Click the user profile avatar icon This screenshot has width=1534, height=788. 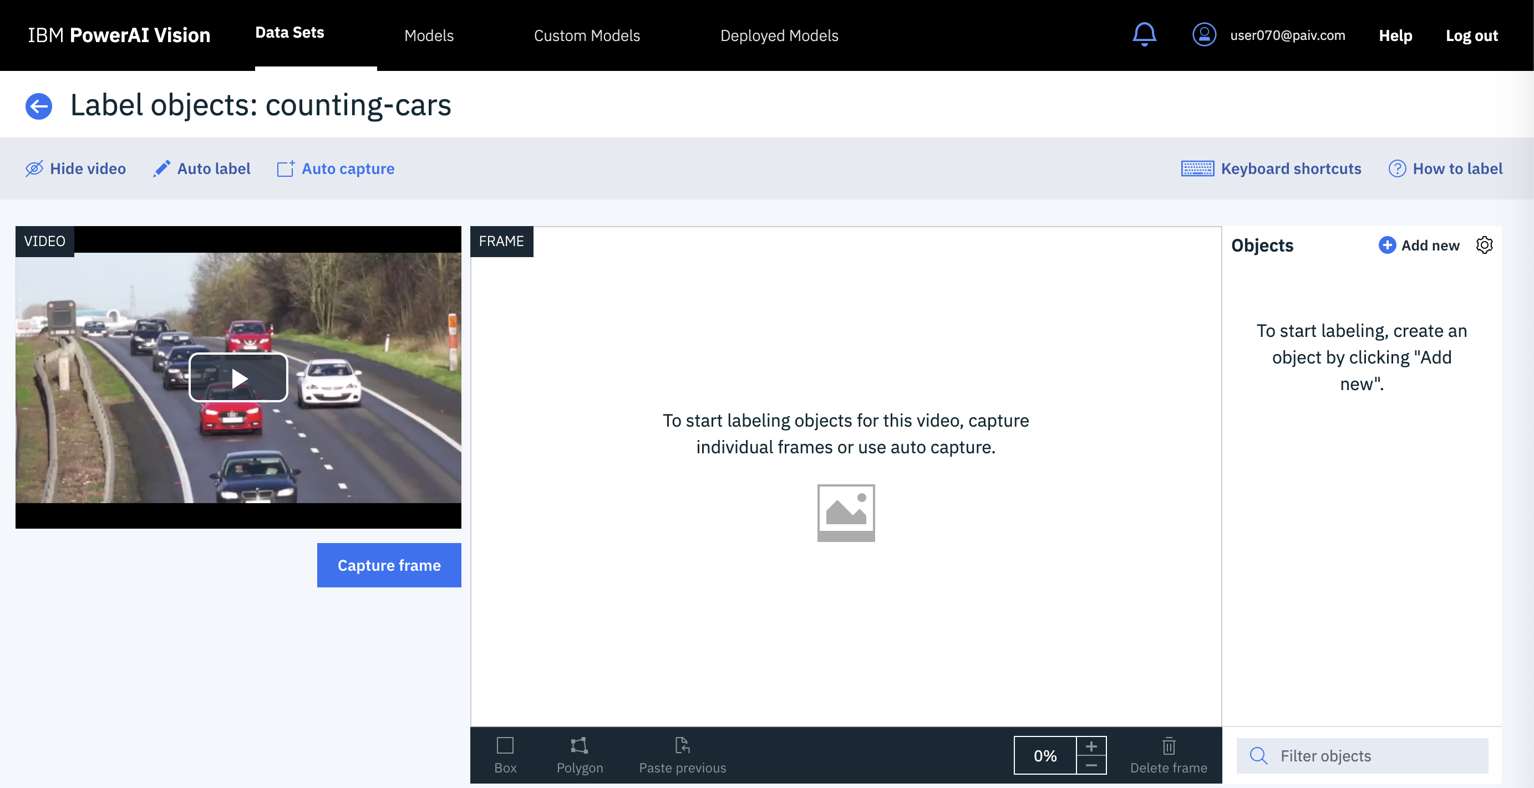tap(1203, 34)
